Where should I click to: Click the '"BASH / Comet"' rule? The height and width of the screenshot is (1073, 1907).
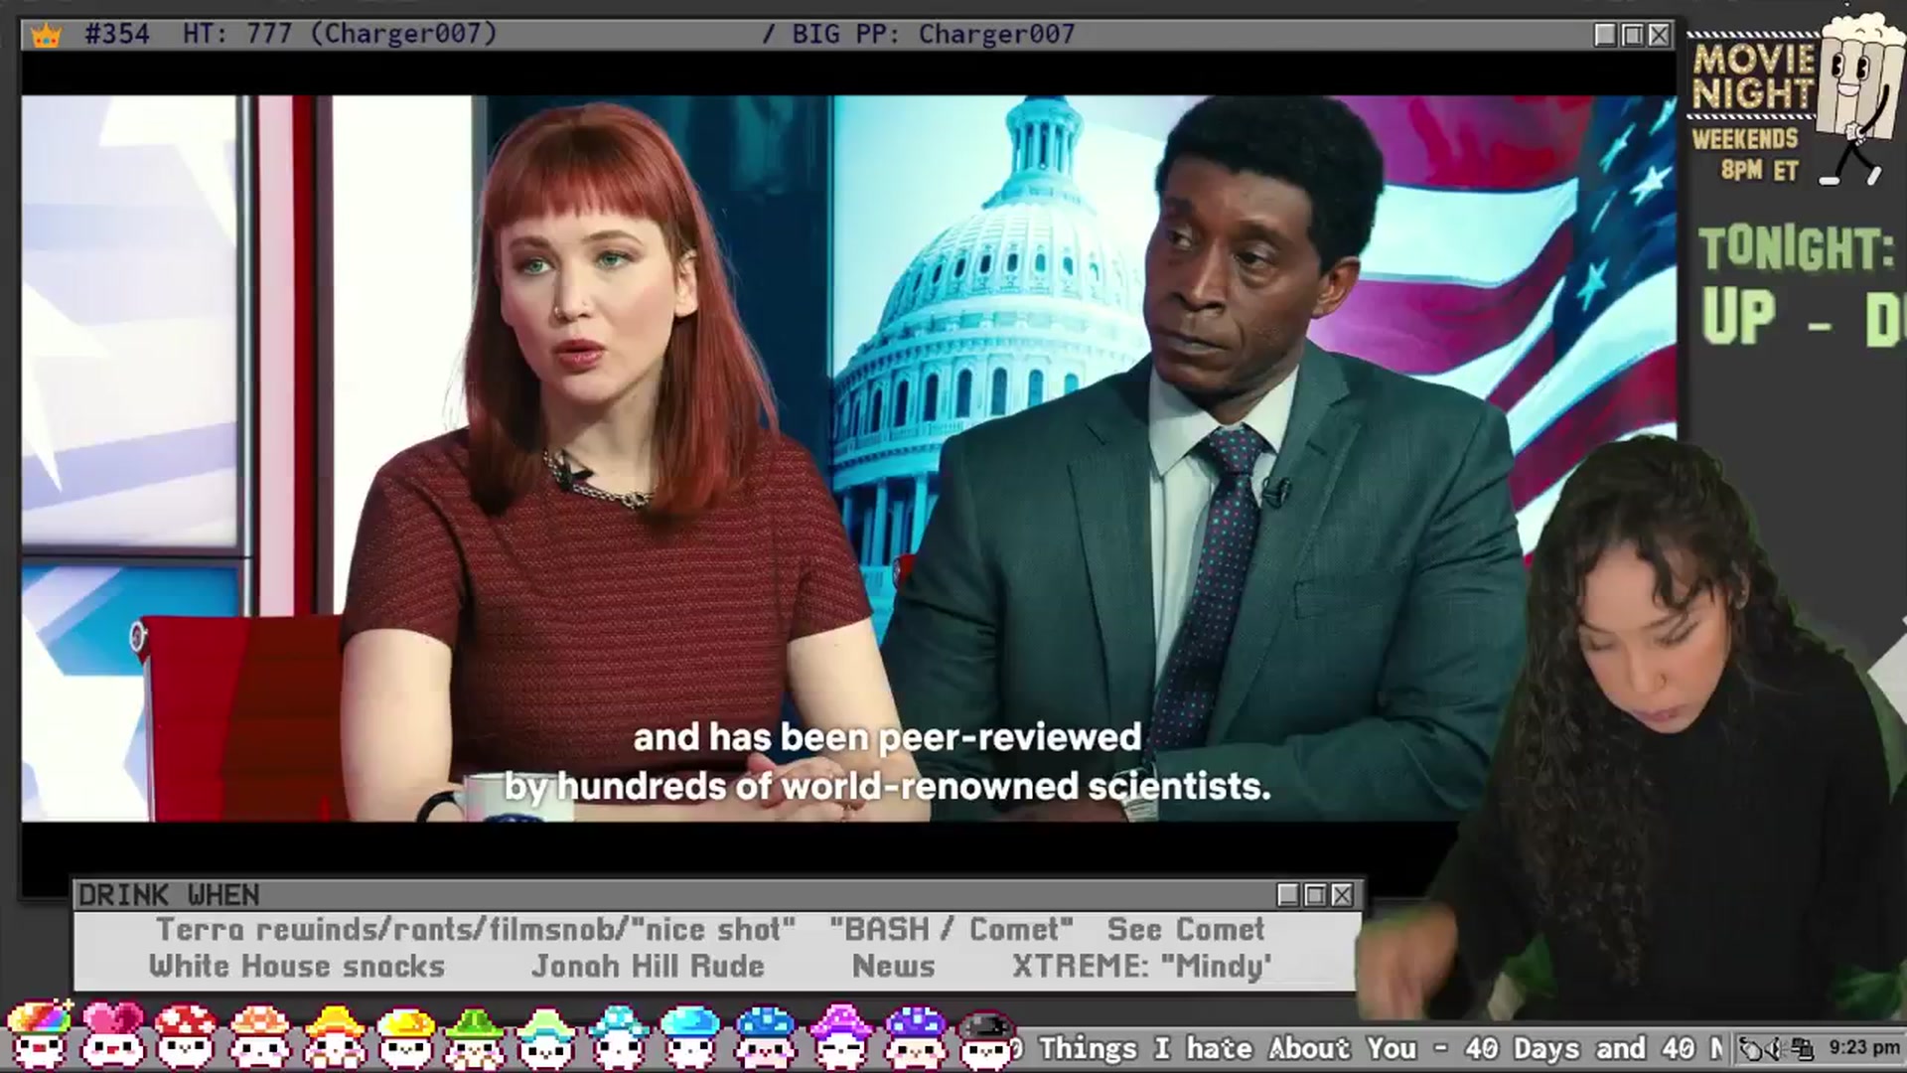coord(951,929)
